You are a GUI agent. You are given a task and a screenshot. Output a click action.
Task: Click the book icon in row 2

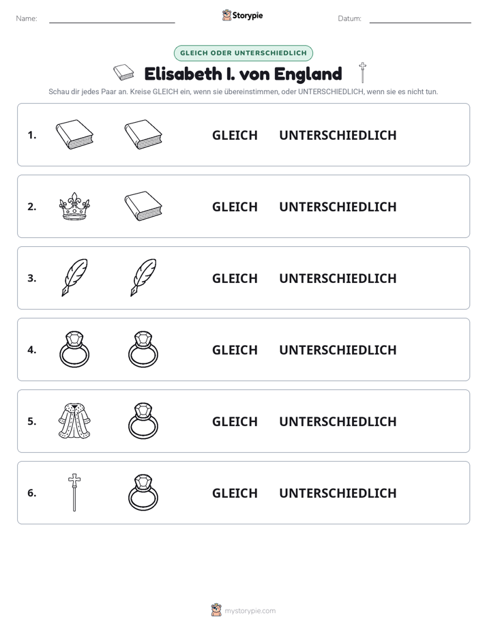click(x=143, y=206)
